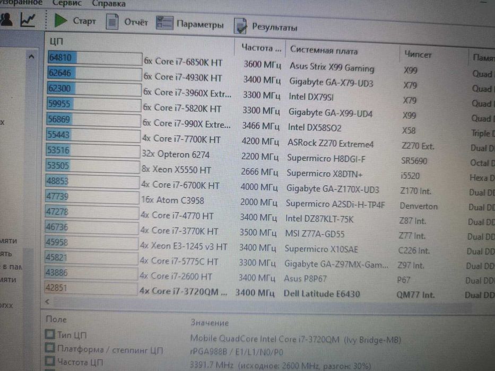Select row 16x Atom C3958
Screen dimensions: 495x371
pyautogui.click(x=172, y=200)
